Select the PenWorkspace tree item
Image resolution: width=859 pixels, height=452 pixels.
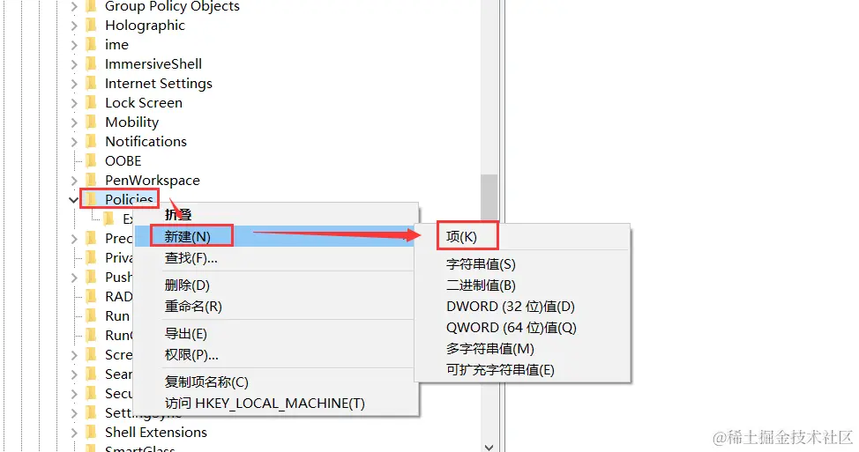pyautogui.click(x=153, y=180)
